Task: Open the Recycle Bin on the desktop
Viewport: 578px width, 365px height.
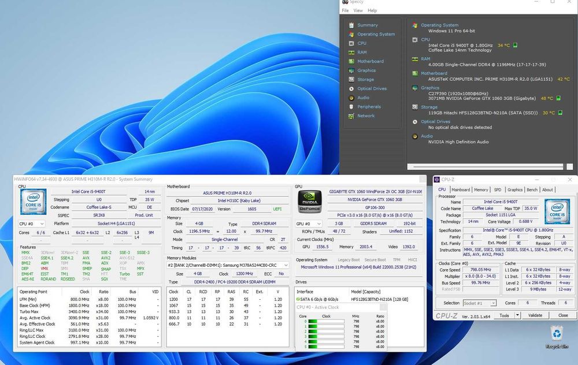Action: [557, 337]
